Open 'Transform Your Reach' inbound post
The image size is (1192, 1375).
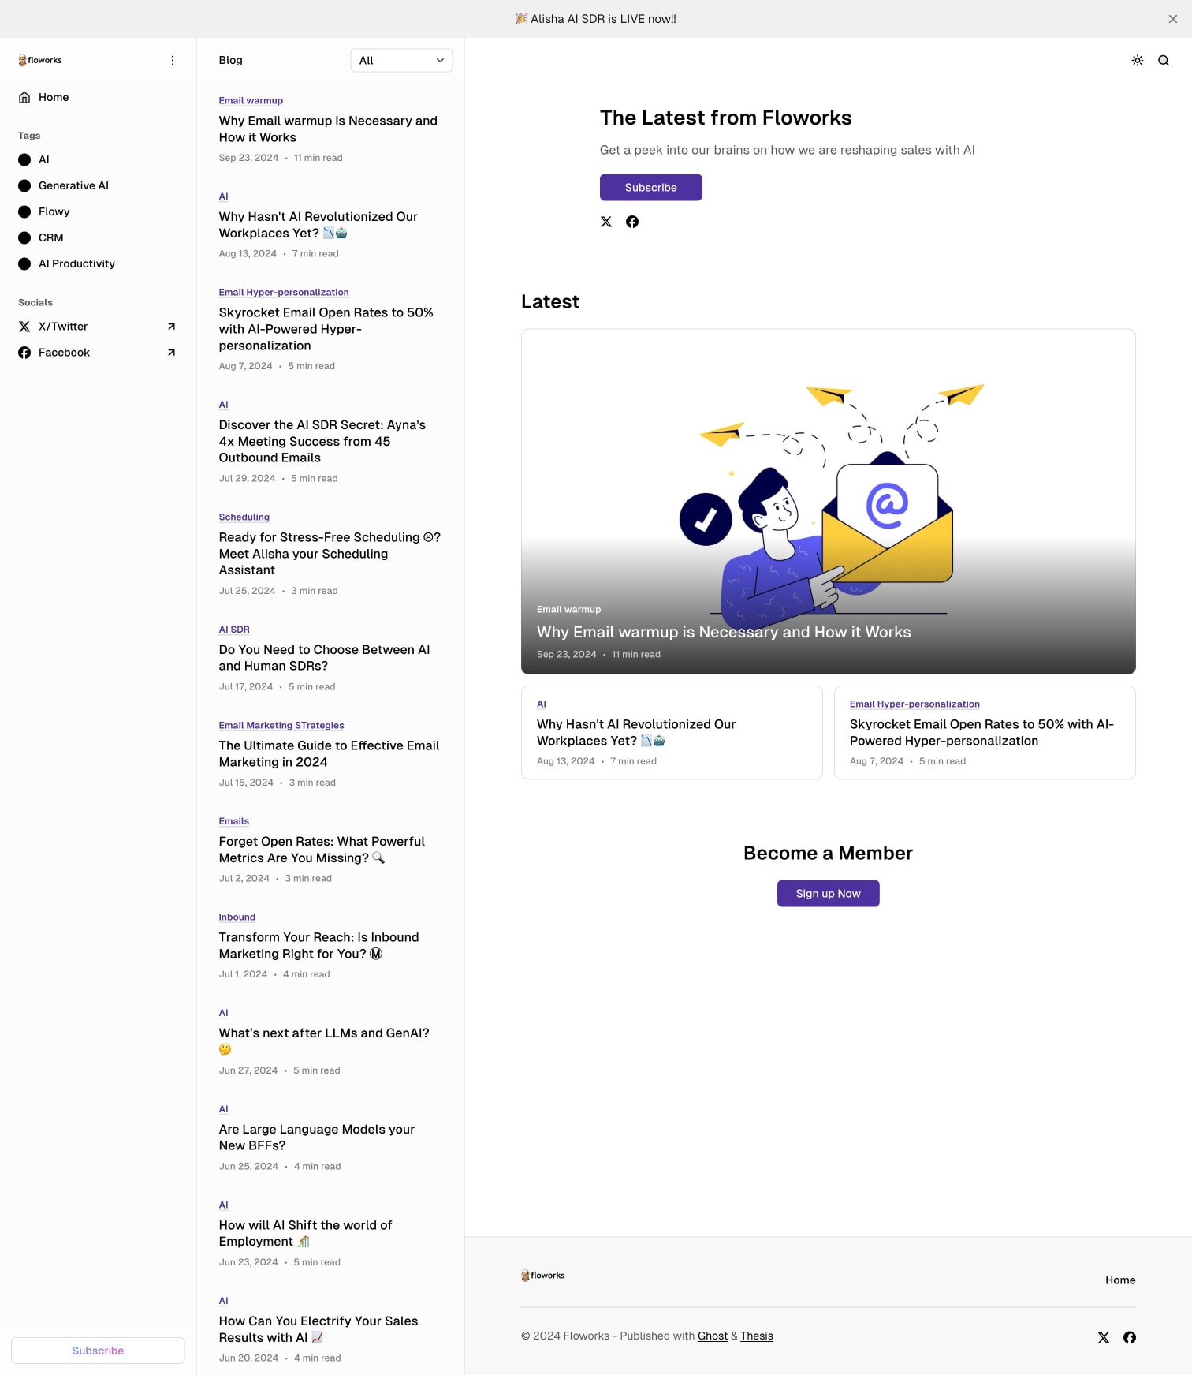click(319, 945)
